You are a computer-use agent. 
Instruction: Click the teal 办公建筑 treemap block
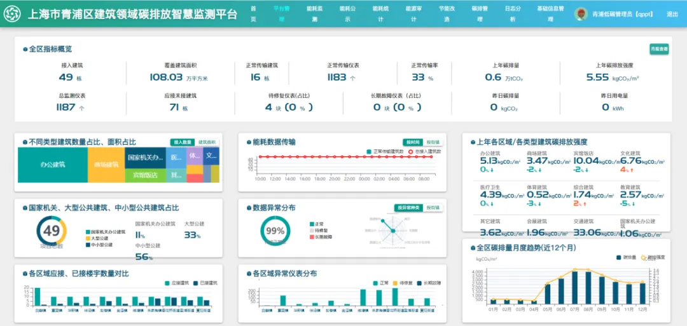53,165
